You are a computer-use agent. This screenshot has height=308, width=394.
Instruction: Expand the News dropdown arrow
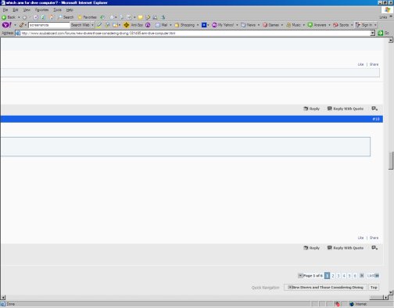[x=259, y=25]
